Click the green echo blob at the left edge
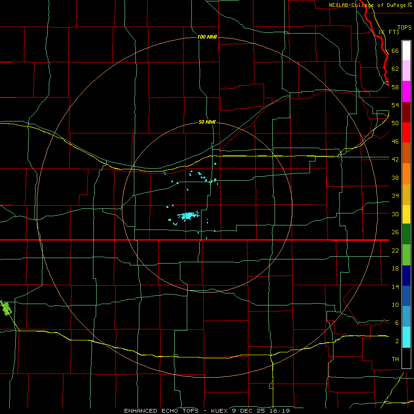 click(x=5, y=308)
